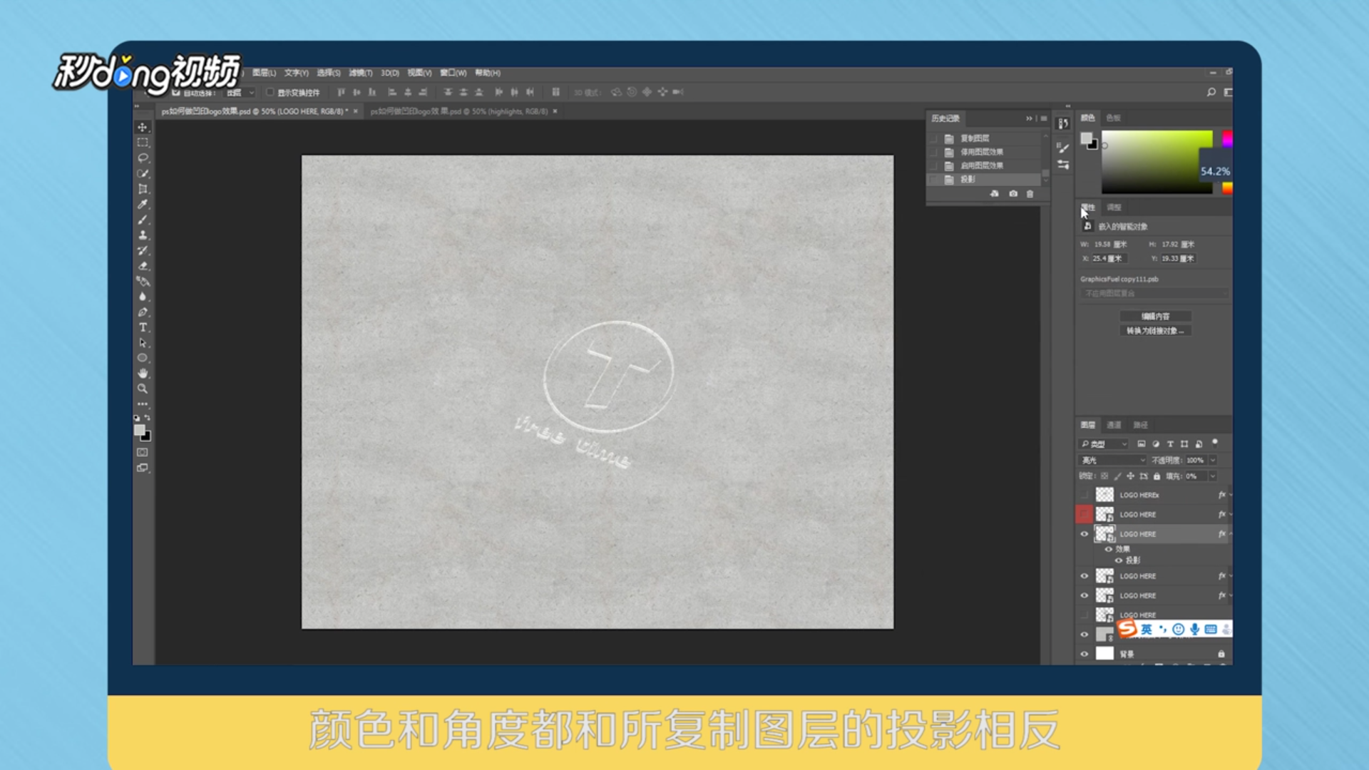Switch to the 调整 adjustments tab
This screenshot has width=1369, height=770.
[1114, 207]
